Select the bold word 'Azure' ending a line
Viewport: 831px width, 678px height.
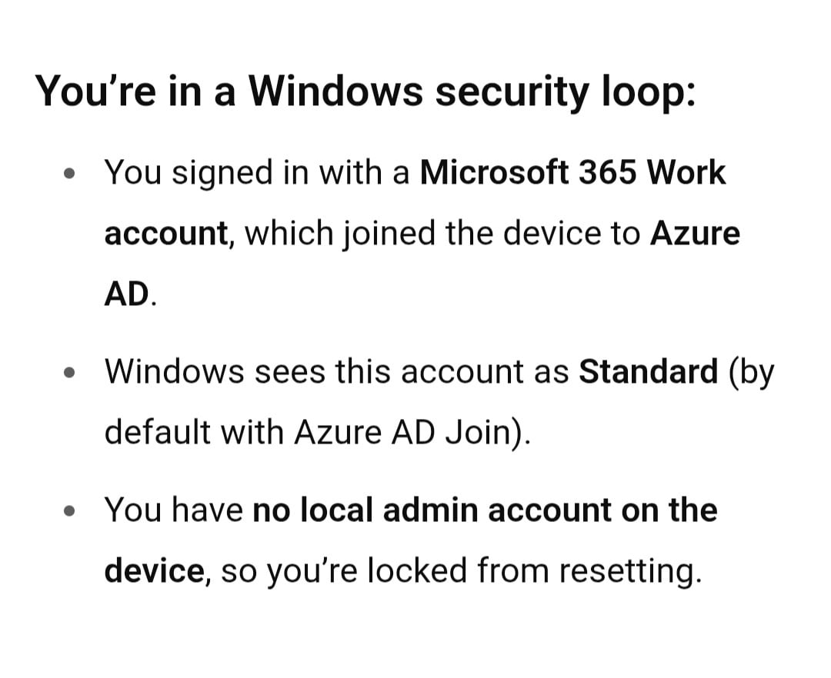(695, 233)
